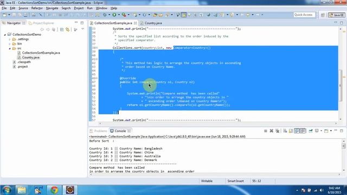Viewport: 347px width, 195px height.
Task: Open the Edit menu
Action: [12, 8]
